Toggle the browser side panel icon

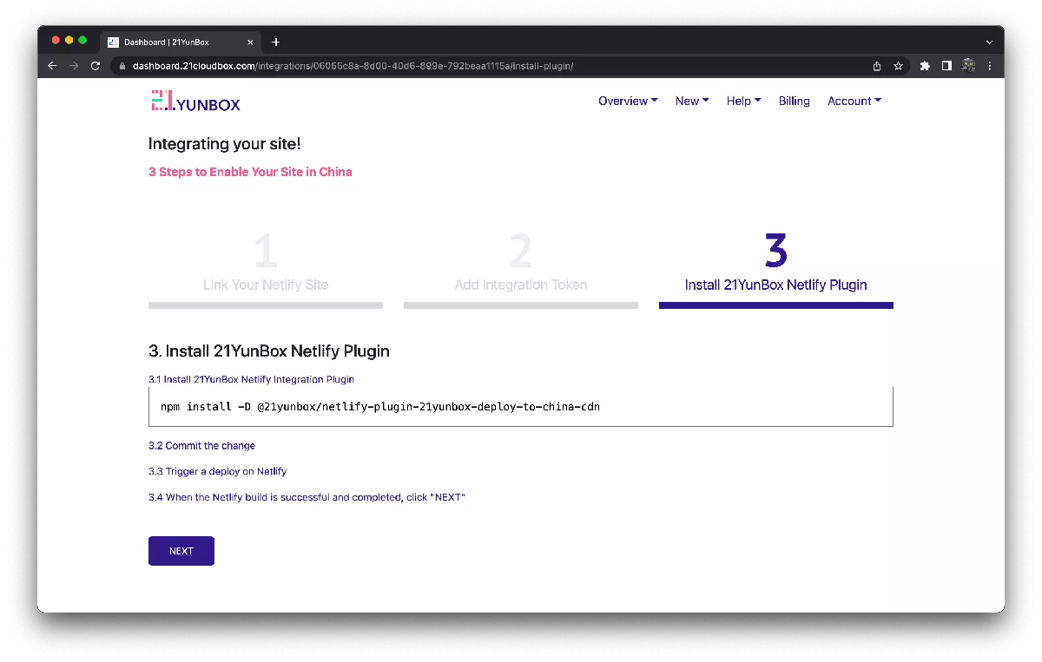(946, 66)
